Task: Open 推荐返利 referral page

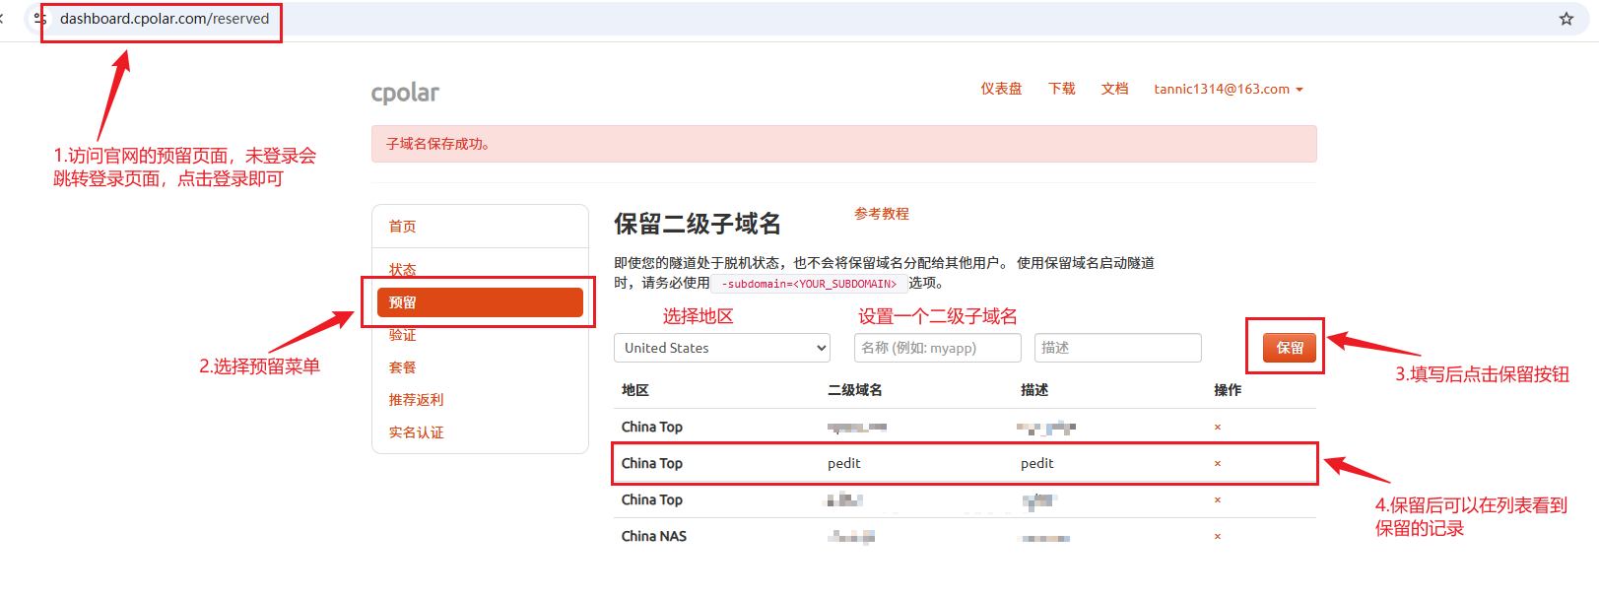Action: (416, 400)
